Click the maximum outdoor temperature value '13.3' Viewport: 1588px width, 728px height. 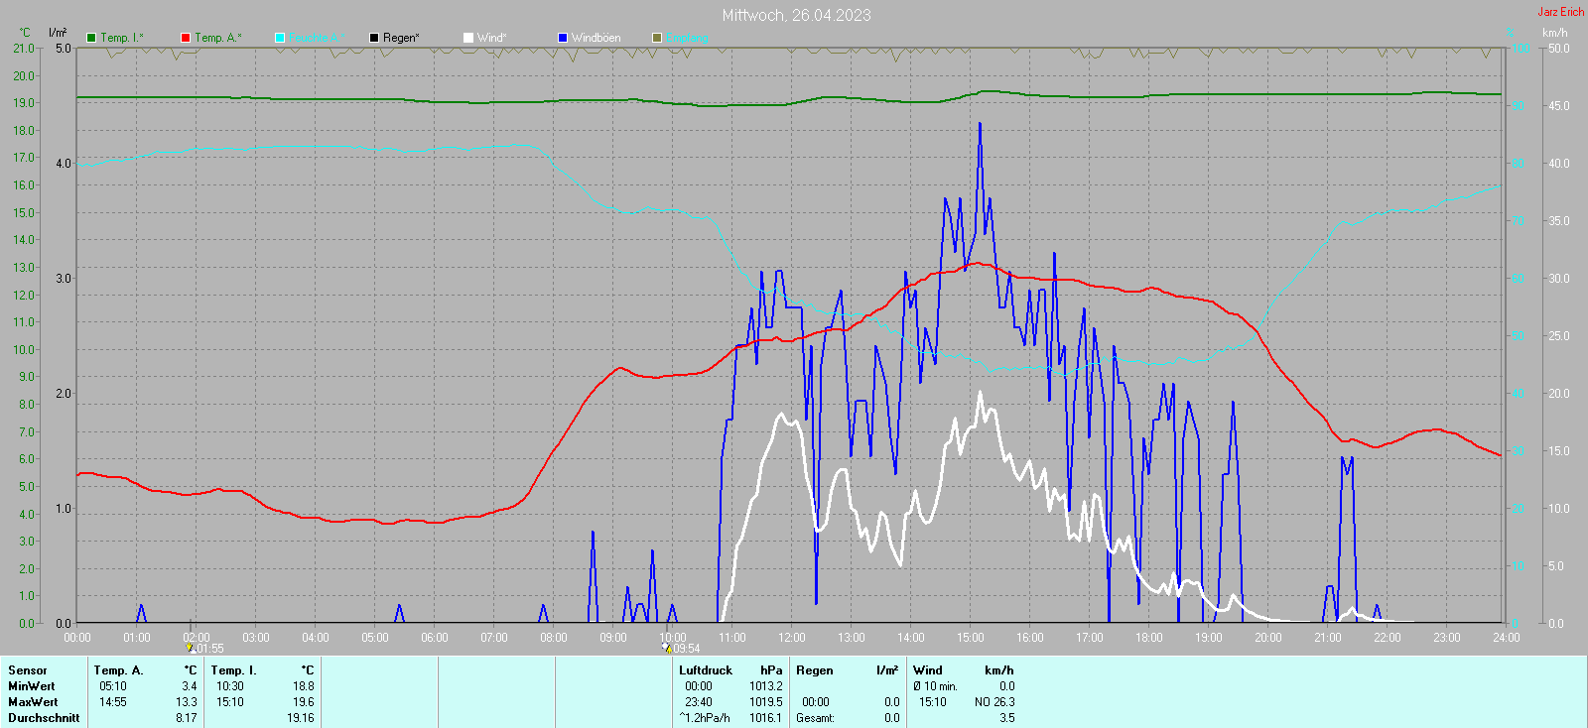coord(187,702)
